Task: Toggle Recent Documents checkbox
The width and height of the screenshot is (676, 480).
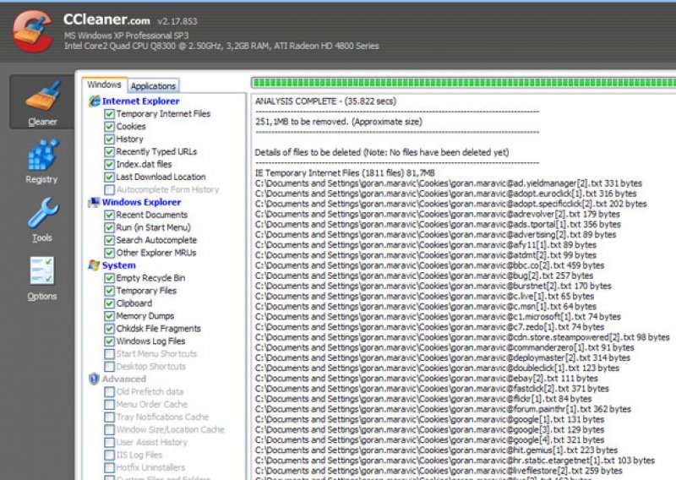Action: click(110, 215)
